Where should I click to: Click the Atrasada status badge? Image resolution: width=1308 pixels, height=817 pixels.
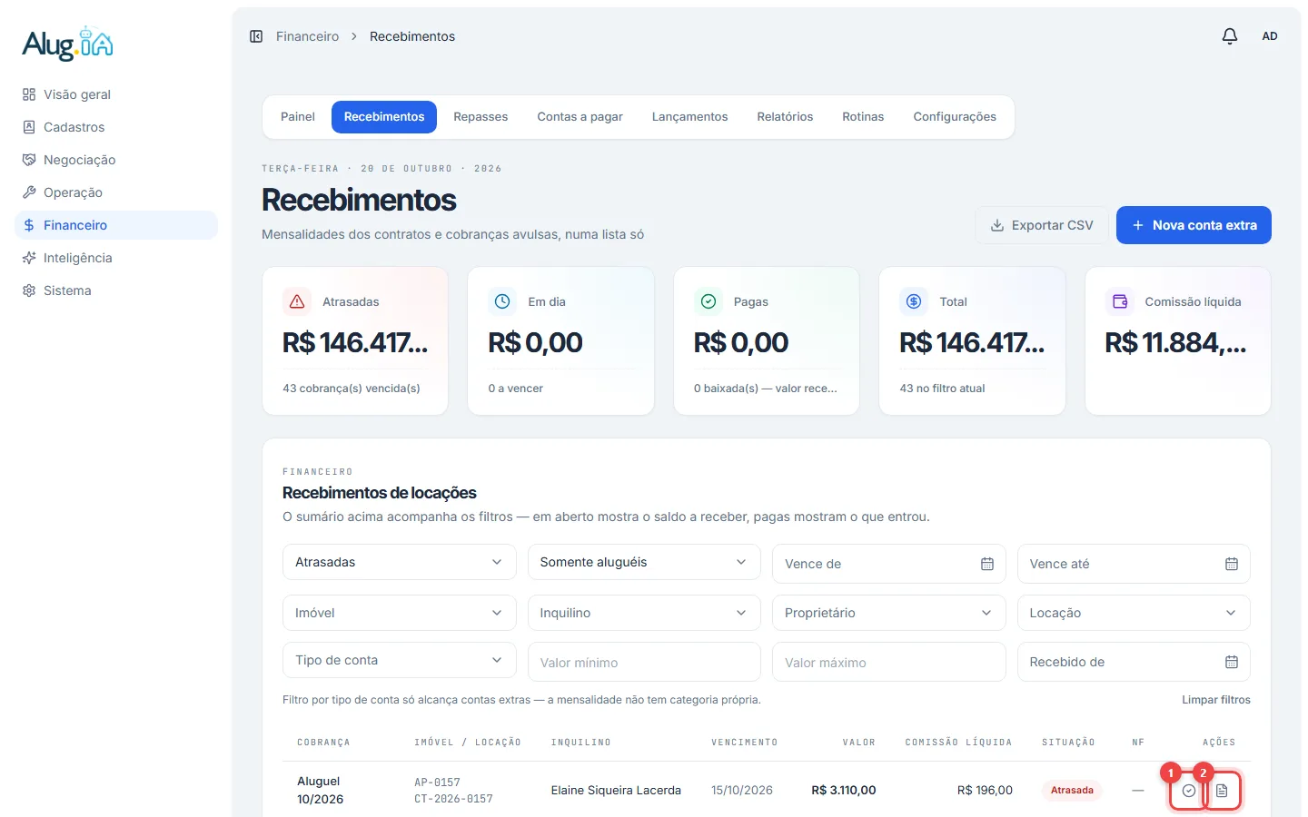(x=1072, y=791)
